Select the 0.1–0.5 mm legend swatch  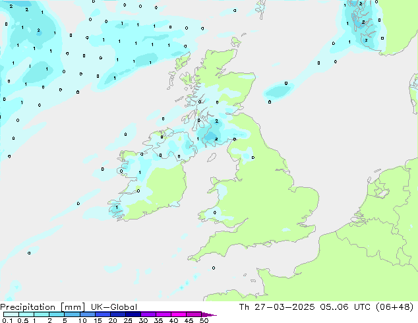(11, 314)
